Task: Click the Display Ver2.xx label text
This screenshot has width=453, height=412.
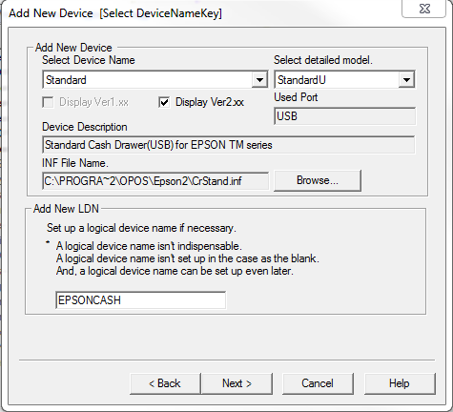Action: click(x=210, y=102)
